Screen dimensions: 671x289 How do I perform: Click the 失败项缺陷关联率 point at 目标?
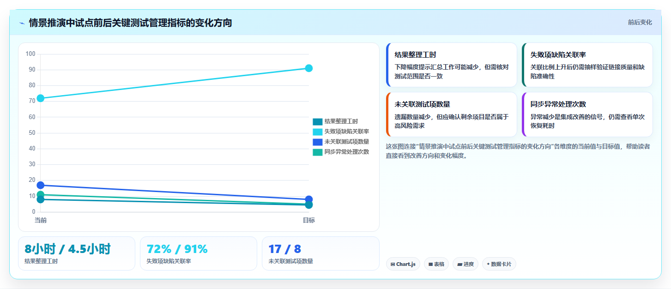pyautogui.click(x=309, y=68)
